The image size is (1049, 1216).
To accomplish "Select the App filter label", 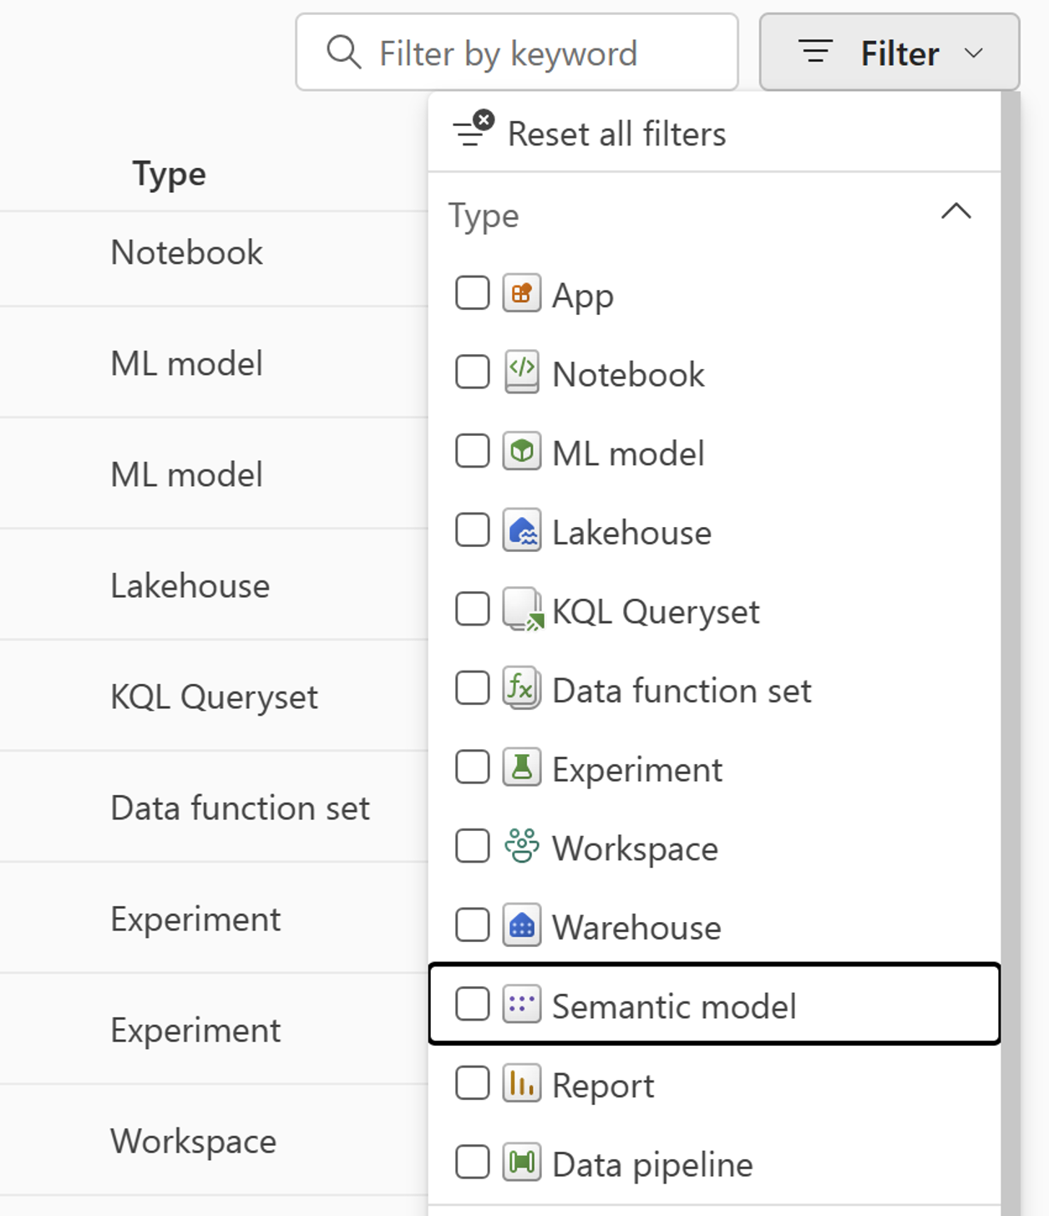I will pyautogui.click(x=583, y=296).
